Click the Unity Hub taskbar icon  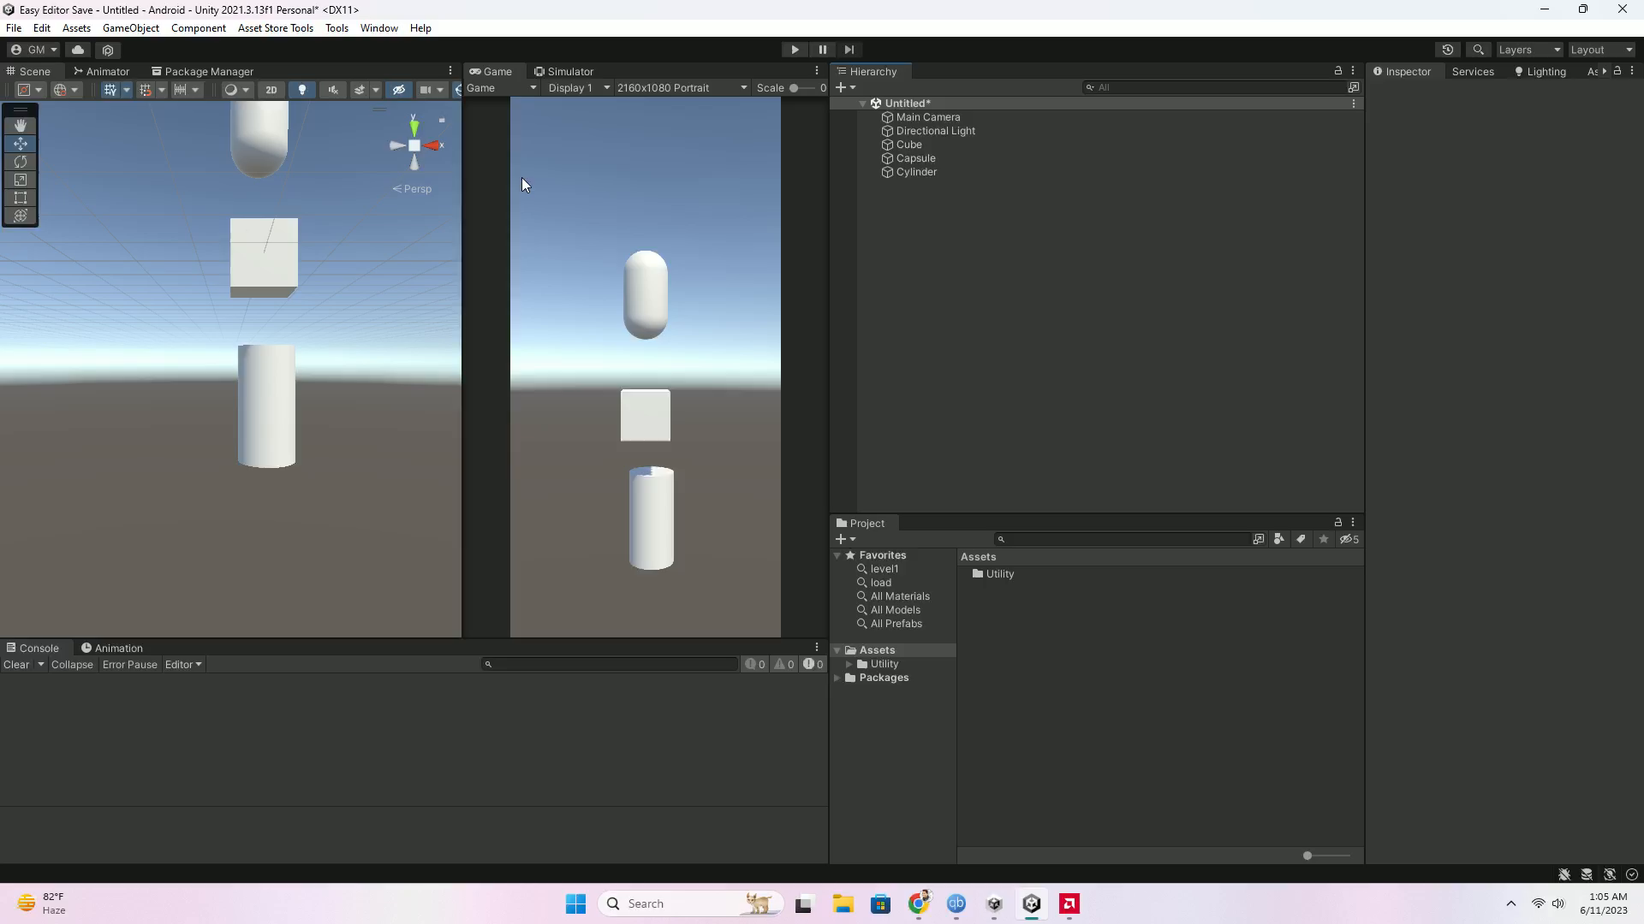pyautogui.click(x=994, y=903)
